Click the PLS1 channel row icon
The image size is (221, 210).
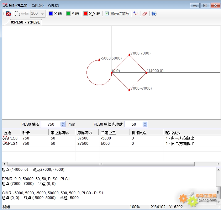5,144
